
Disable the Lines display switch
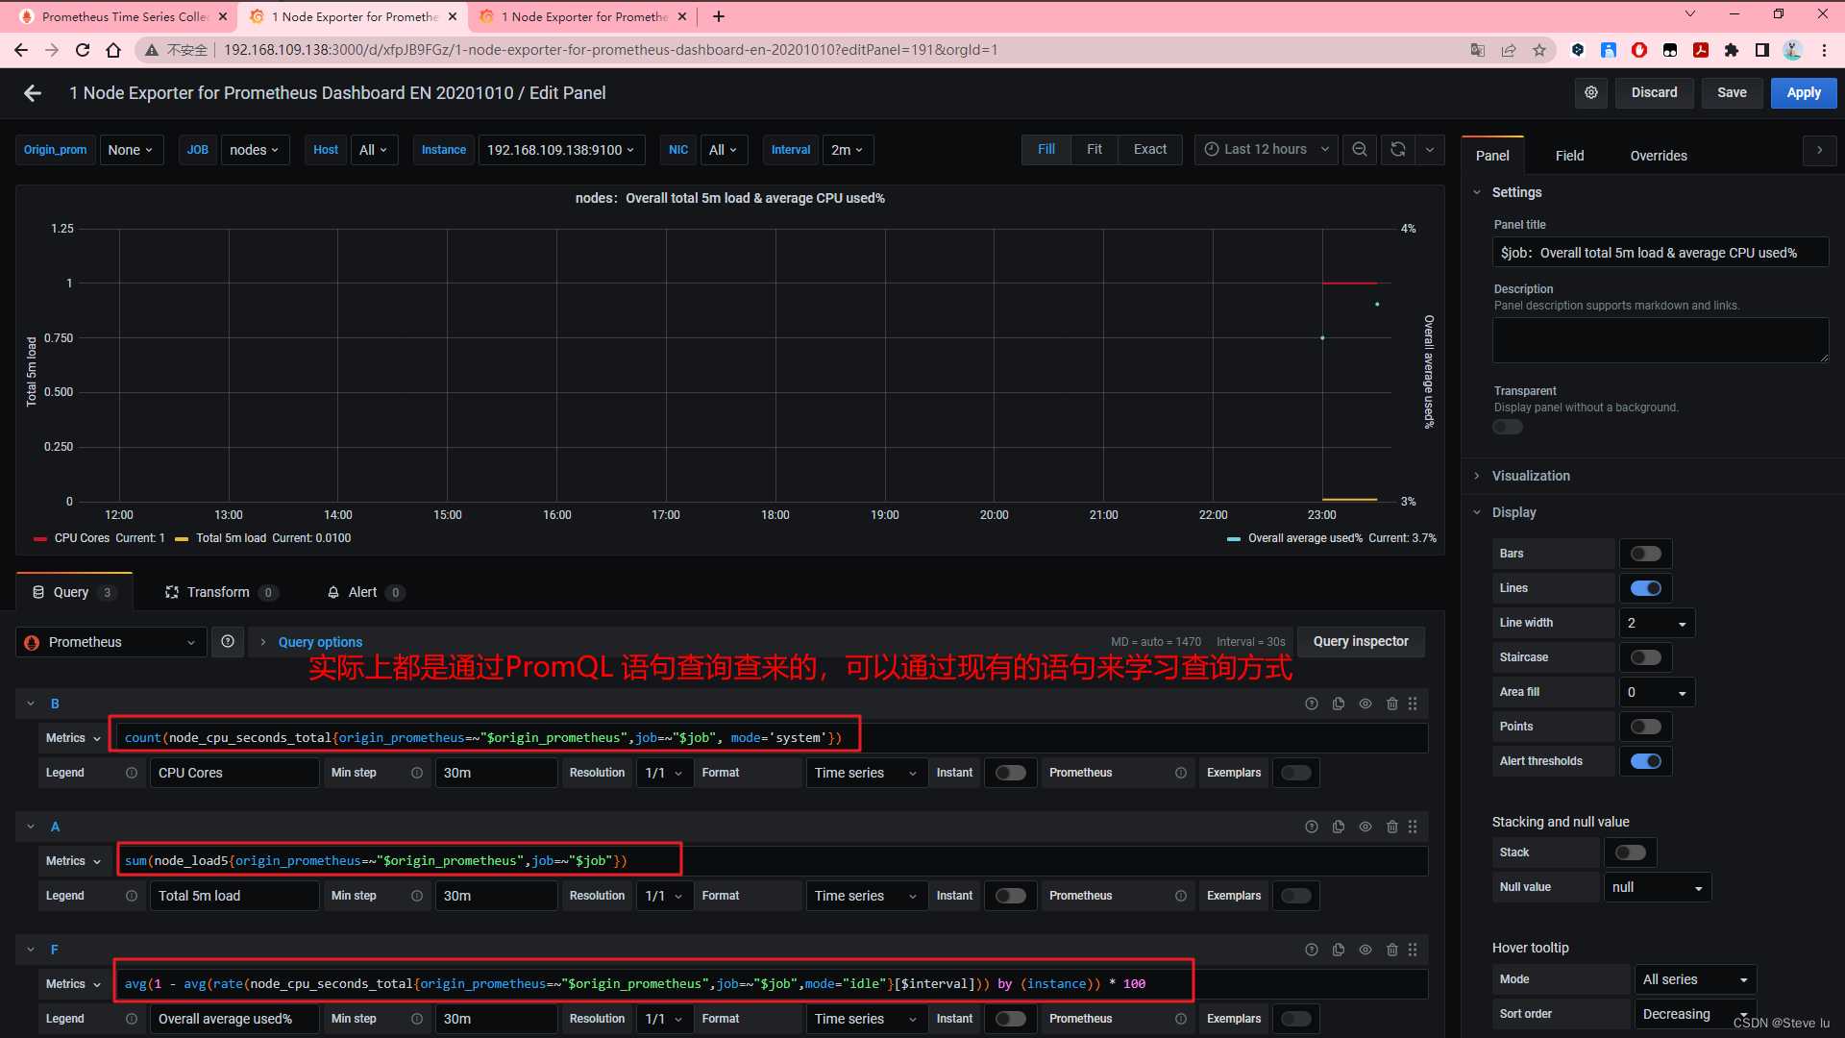[x=1646, y=588]
